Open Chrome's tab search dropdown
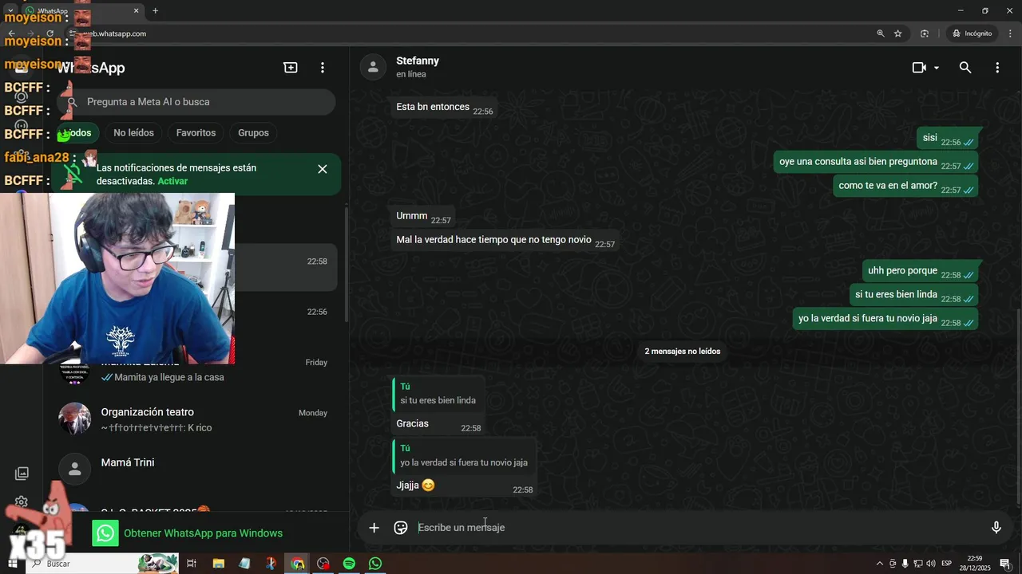This screenshot has width=1022, height=574. tap(10, 11)
